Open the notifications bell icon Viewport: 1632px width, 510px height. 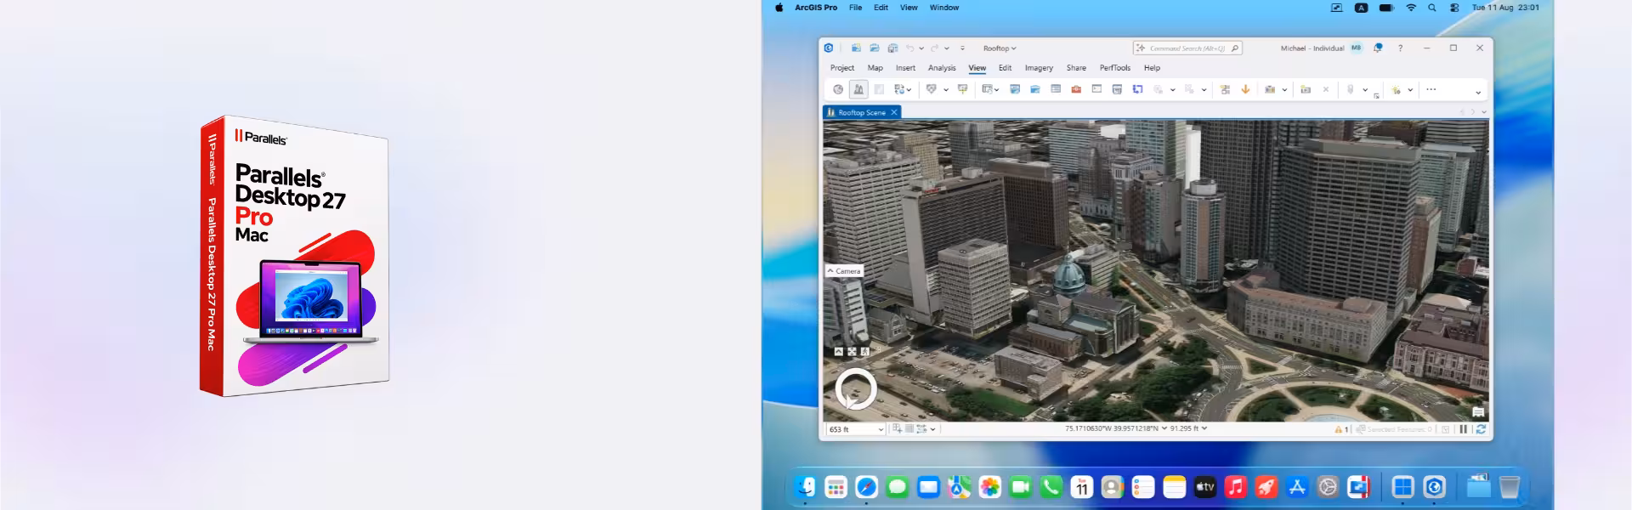[x=1378, y=48]
